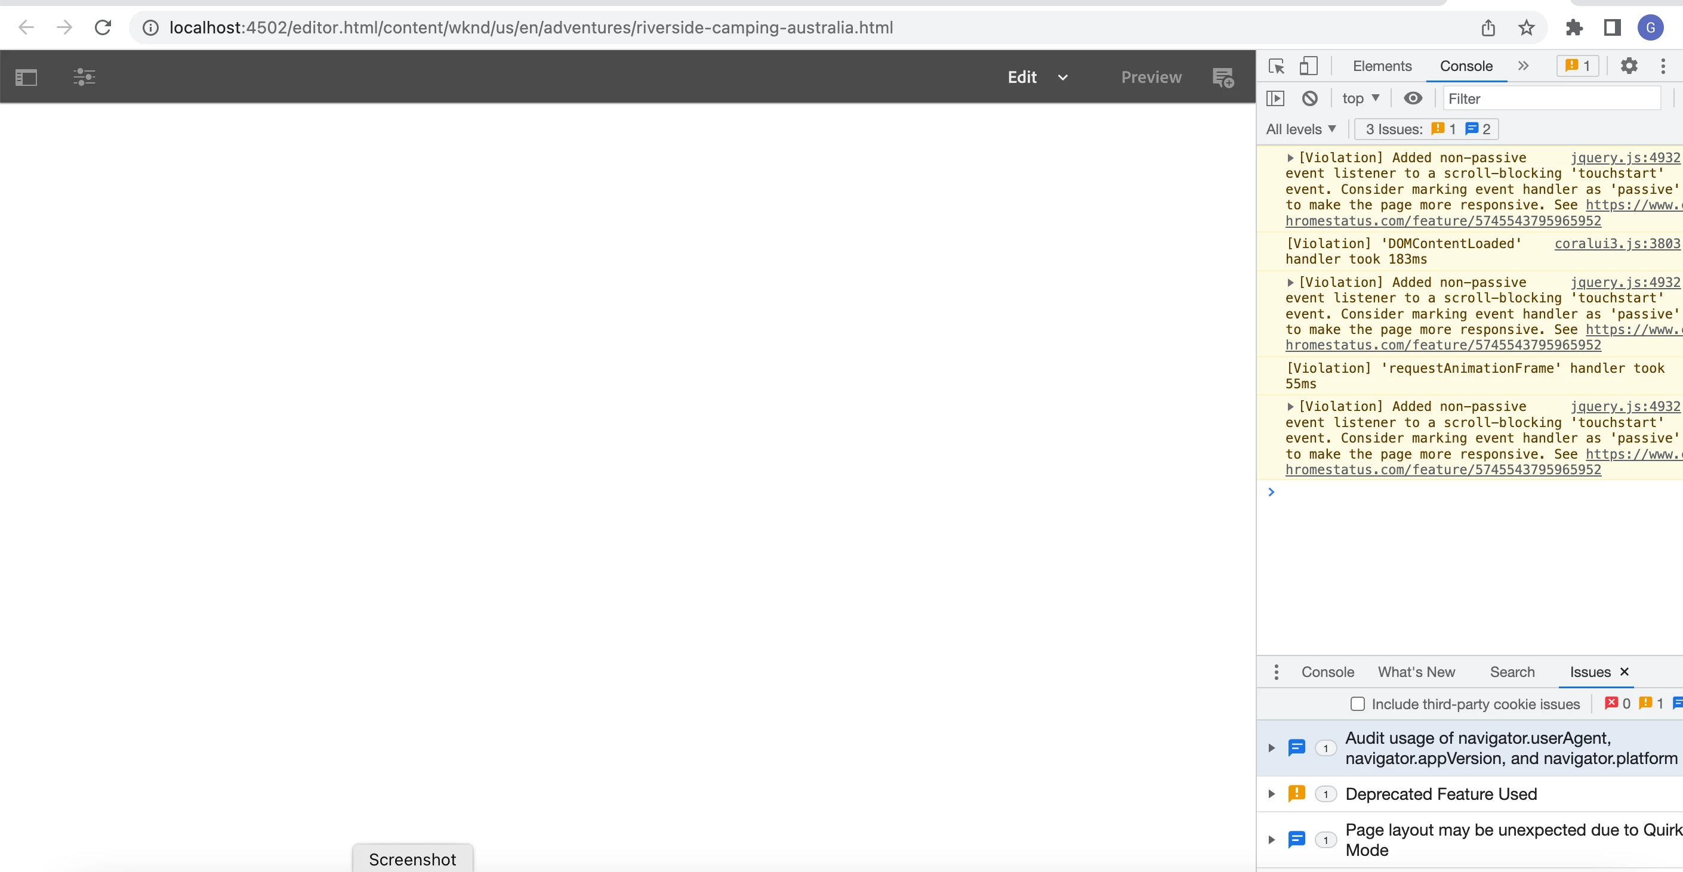
Task: Open DevTools settings gear
Action: click(x=1629, y=66)
